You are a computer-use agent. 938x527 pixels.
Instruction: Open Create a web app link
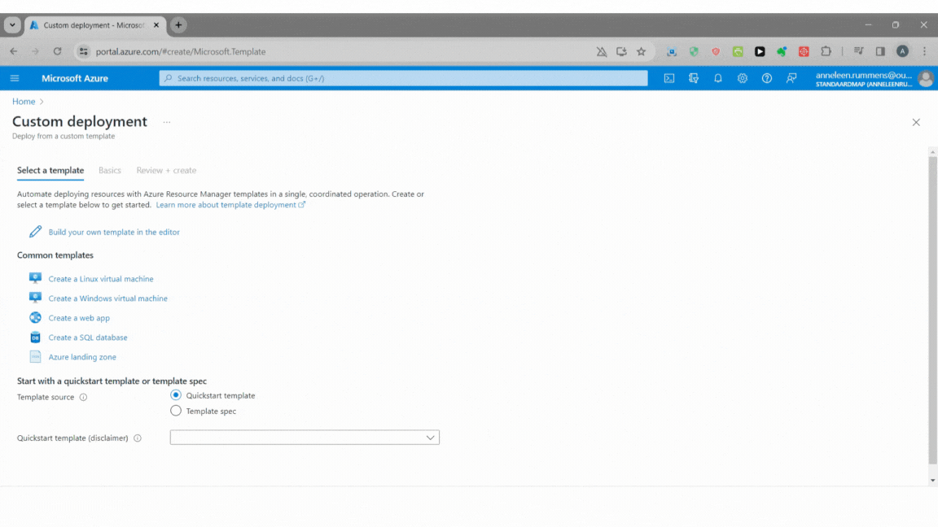pos(79,318)
